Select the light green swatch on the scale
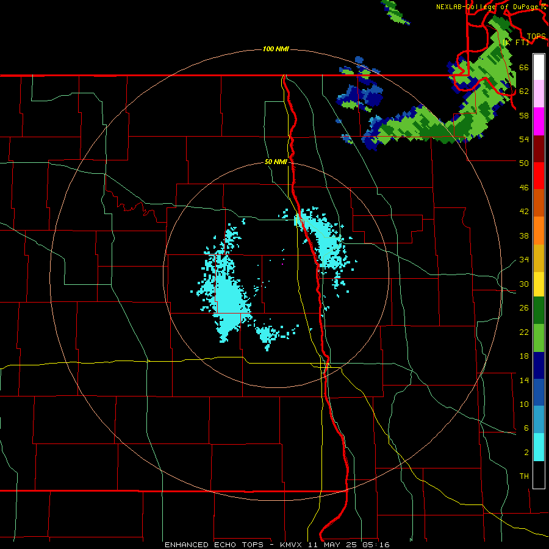 539,338
